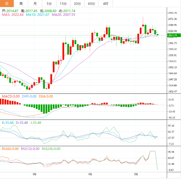This screenshot has width=181, height=180.
Task: Switch to the 周 weekly tab
Action: pos(21,3)
